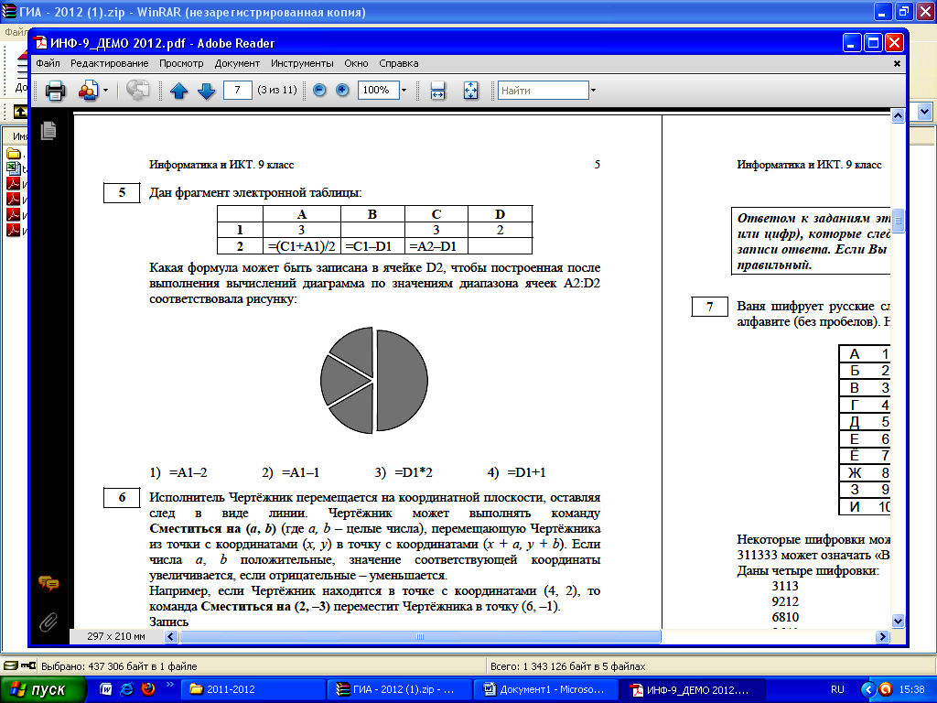Fit page to window width
The width and height of the screenshot is (937, 703).
tap(438, 91)
